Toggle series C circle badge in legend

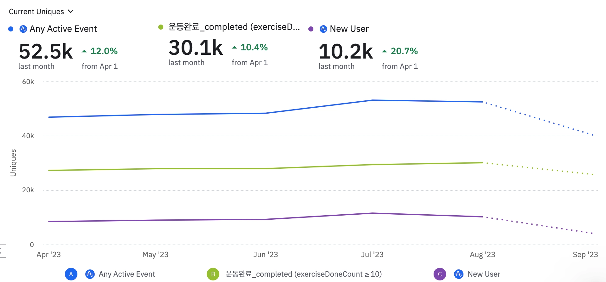click(x=440, y=274)
